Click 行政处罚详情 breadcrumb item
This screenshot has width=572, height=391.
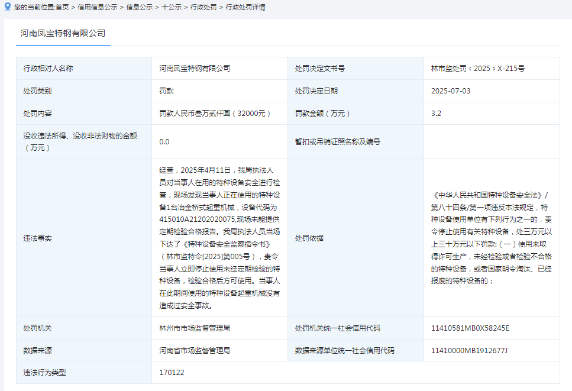coord(245,7)
